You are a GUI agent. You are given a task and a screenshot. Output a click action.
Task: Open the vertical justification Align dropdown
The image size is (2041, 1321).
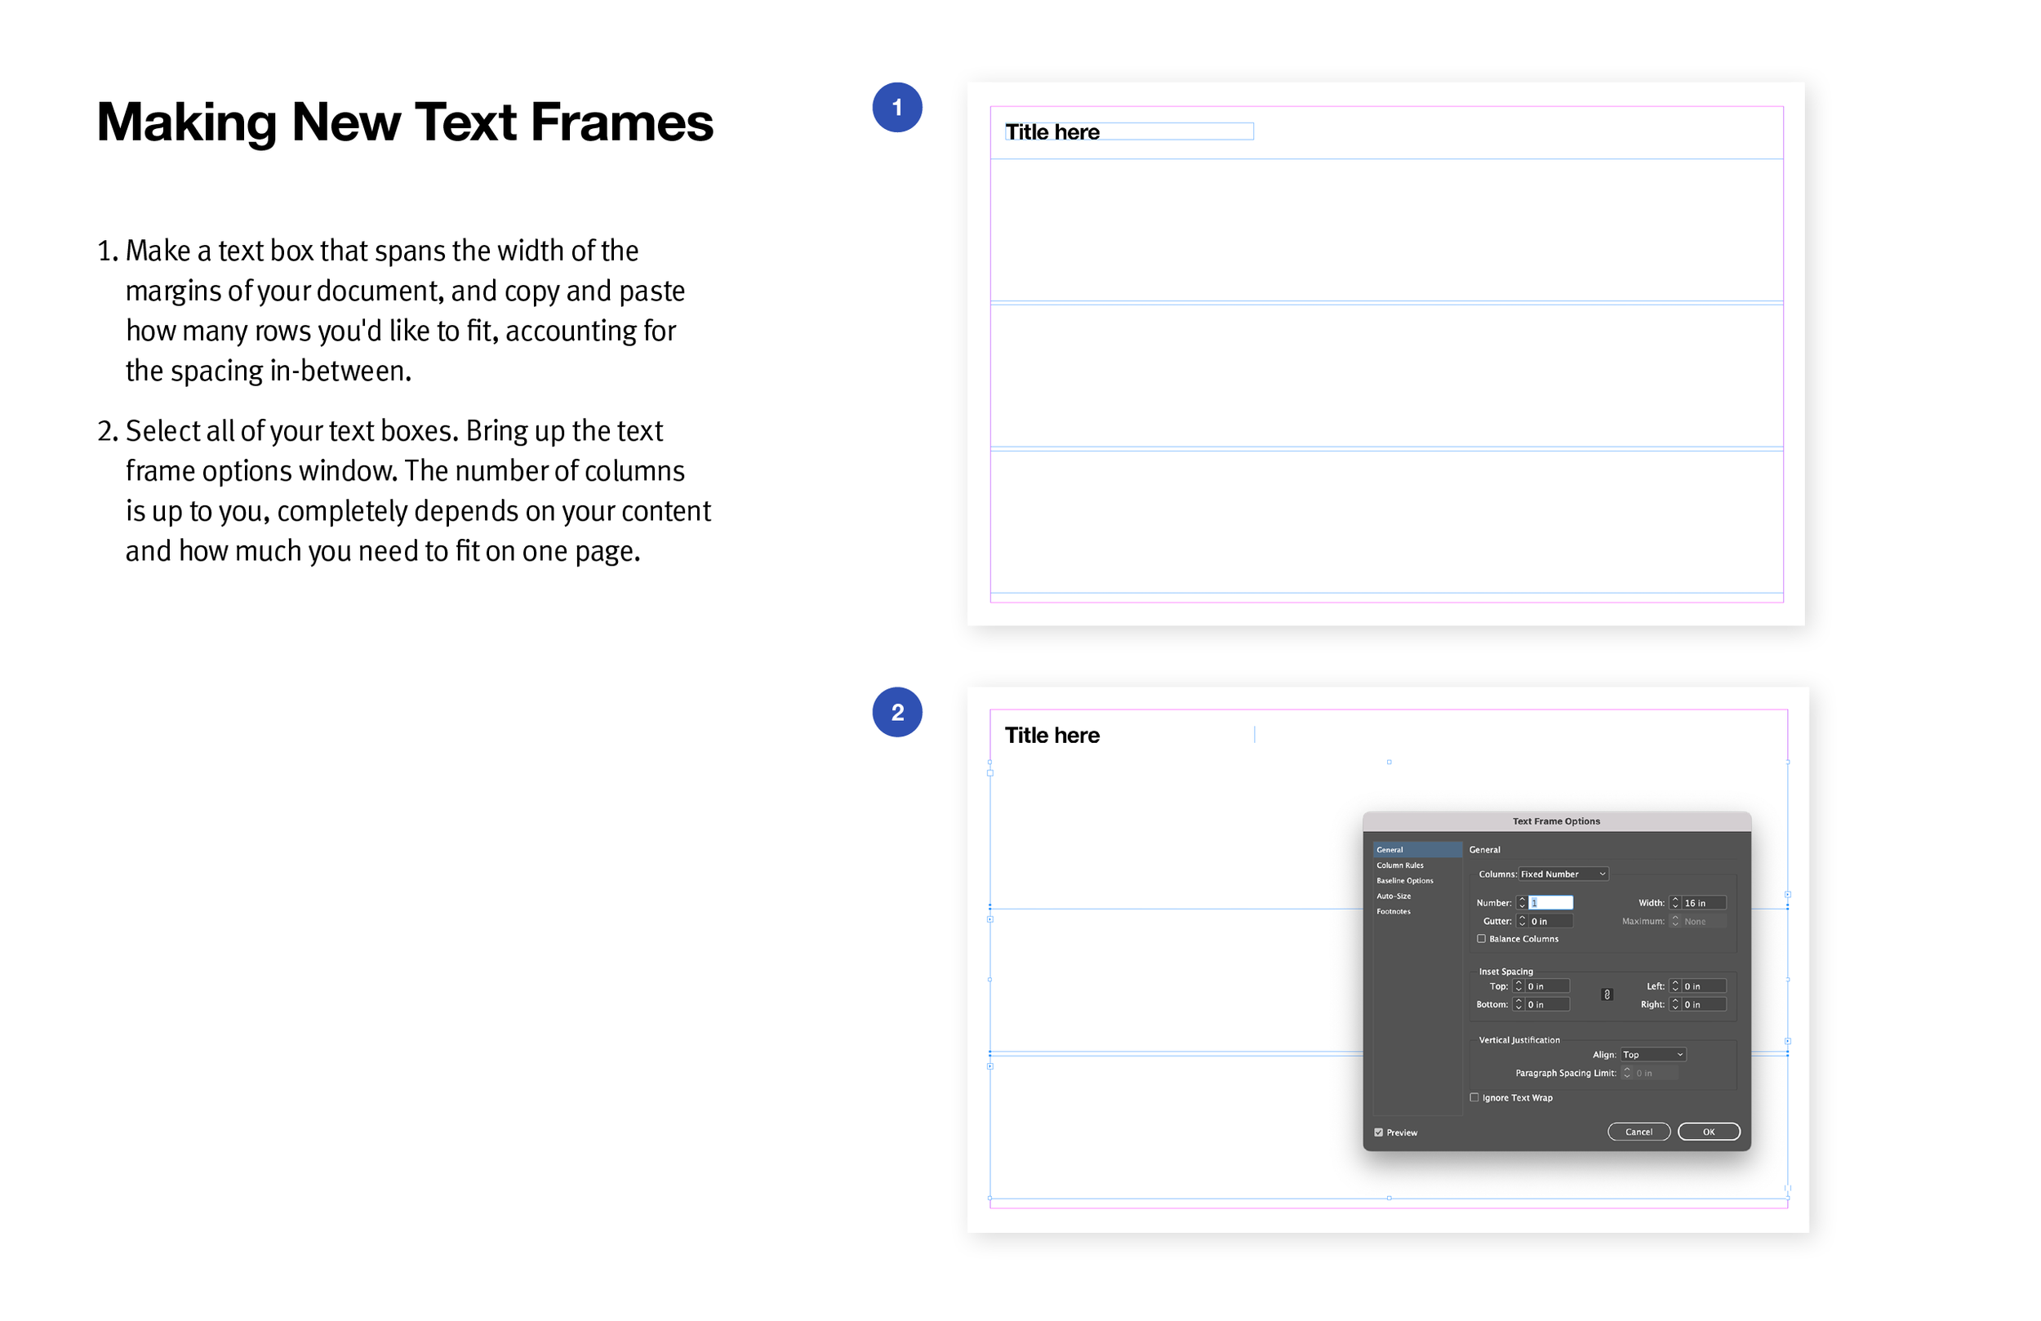(x=1653, y=1055)
